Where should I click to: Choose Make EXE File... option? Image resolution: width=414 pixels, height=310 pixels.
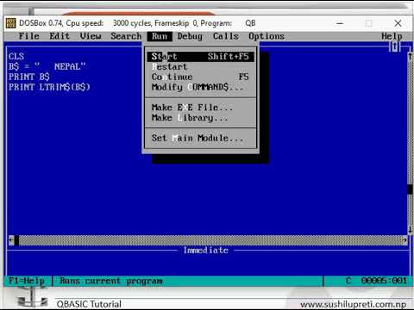click(200, 108)
